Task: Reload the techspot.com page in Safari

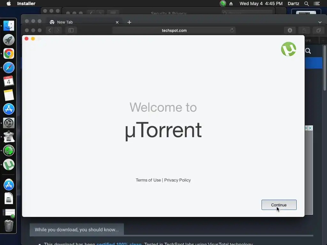Action: coord(232,30)
